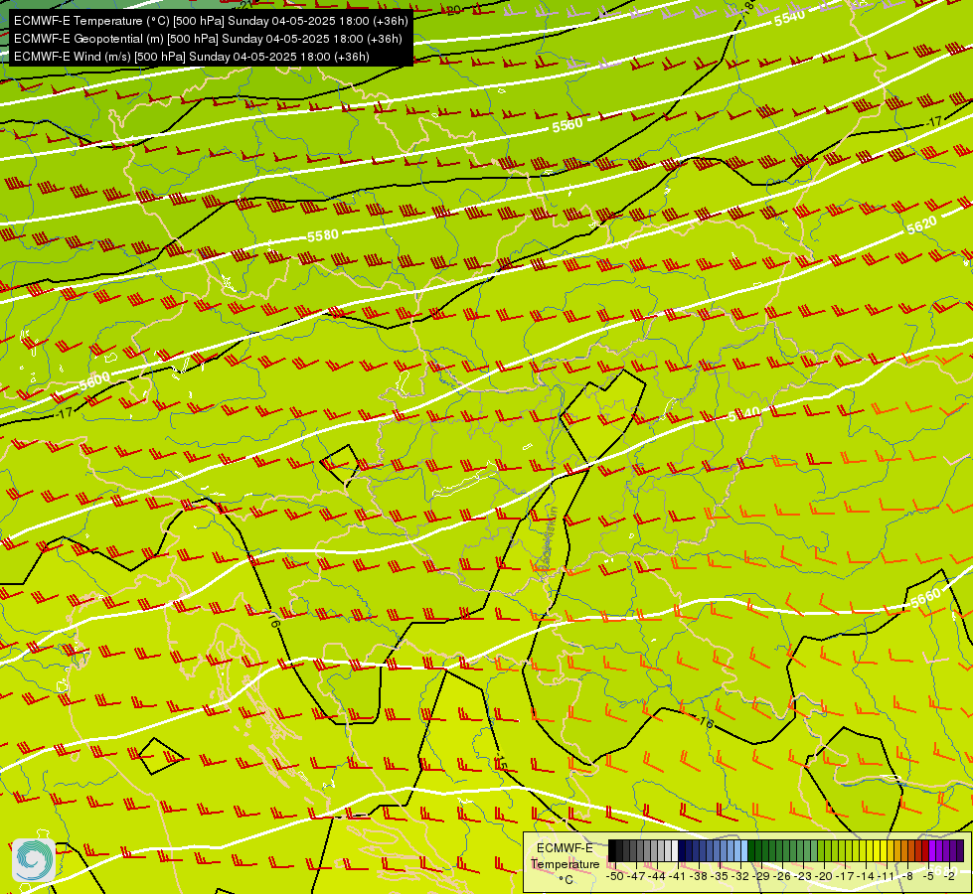Click the -8 value in the legend
The image size is (973, 894).
click(908, 876)
